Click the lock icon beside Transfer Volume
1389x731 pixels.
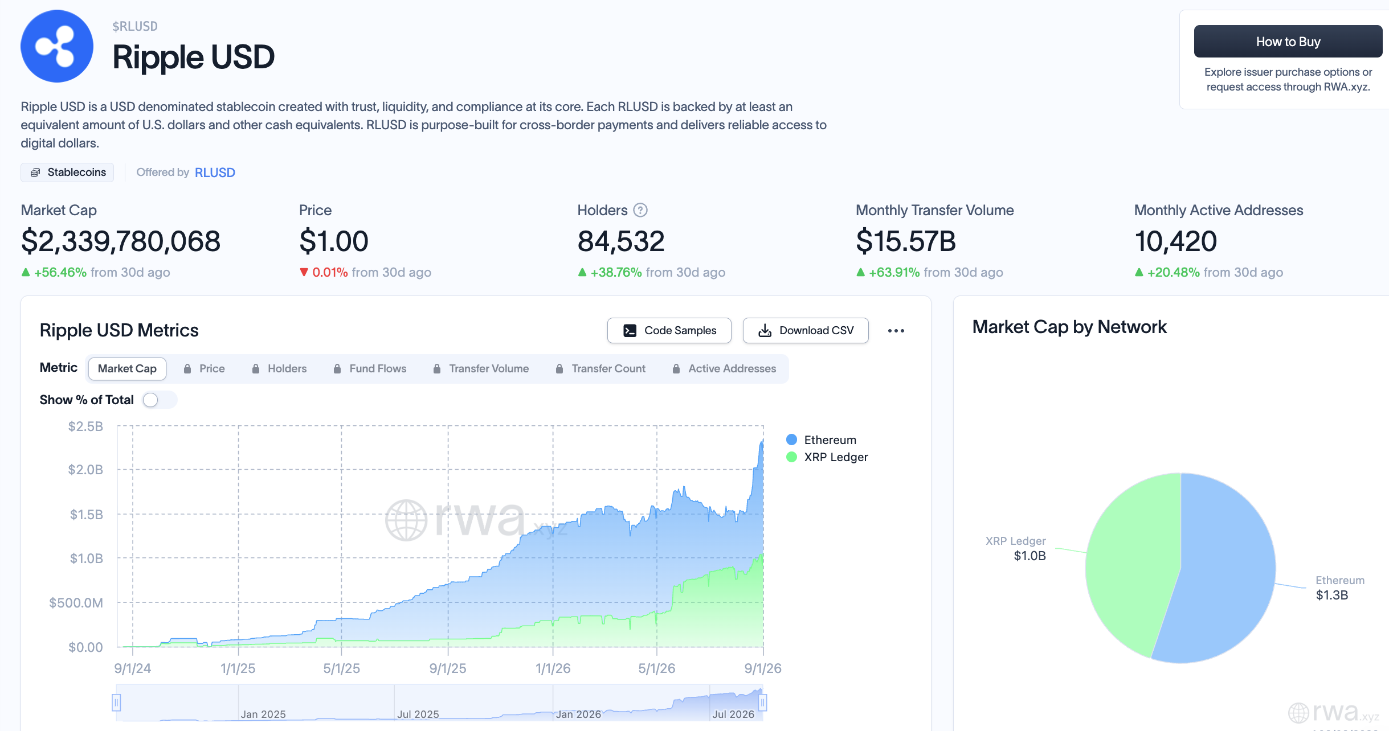click(437, 369)
